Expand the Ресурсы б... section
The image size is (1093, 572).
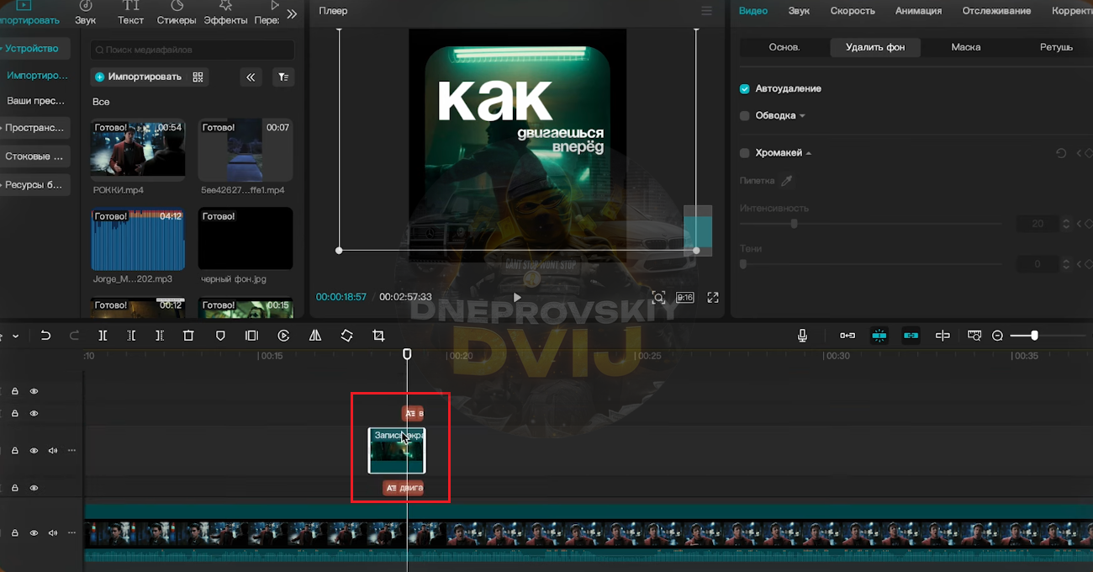[x=34, y=185]
